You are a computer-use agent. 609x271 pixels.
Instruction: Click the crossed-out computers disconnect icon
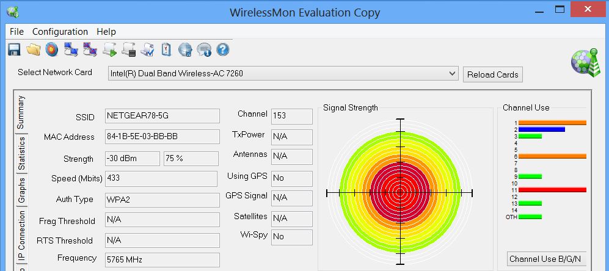click(x=90, y=49)
